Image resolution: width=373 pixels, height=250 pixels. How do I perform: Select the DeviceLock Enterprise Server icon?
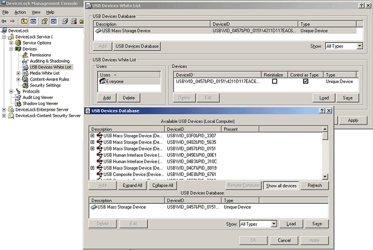(x=11, y=110)
